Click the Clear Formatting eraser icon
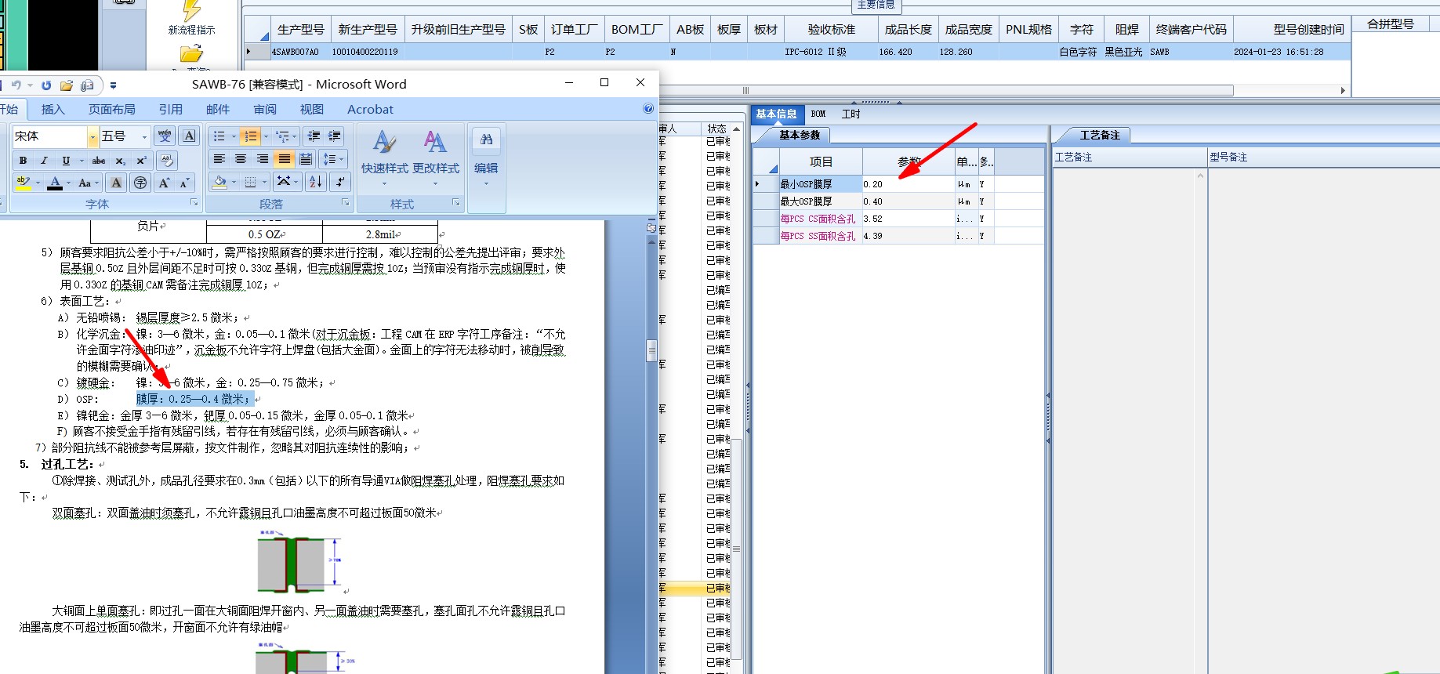Screen dimensions: 1440x674 point(165,161)
